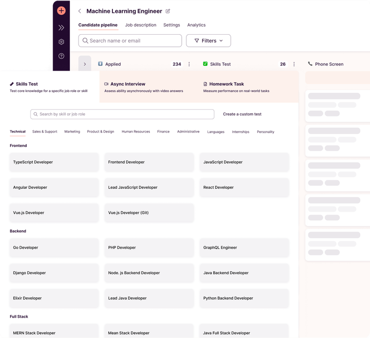Click the Async Interview video camera icon
The height and width of the screenshot is (338, 370).
106,84
